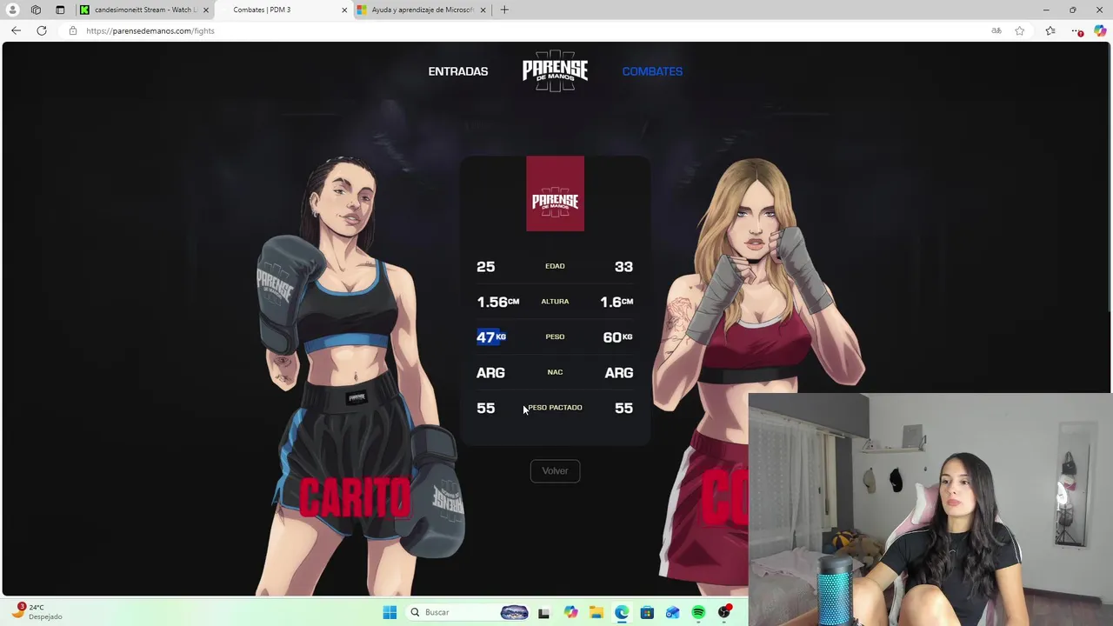Open the weather widget showing 24°C
Image resolution: width=1113 pixels, height=626 pixels.
click(x=37, y=611)
